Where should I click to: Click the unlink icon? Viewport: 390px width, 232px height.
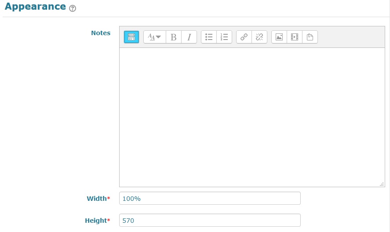[259, 37]
